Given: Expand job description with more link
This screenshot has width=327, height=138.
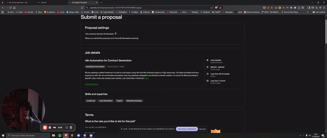Looking at the screenshot, I should coord(147,78).
